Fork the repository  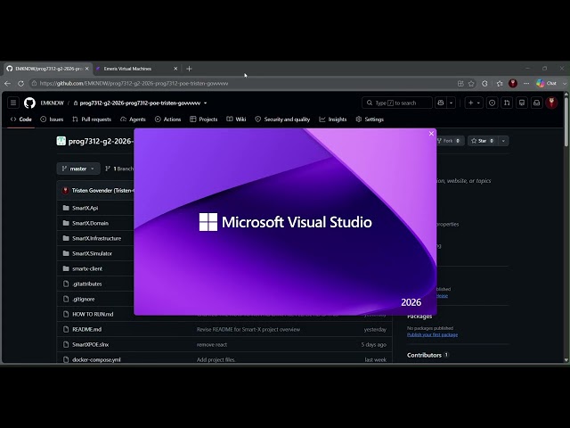pos(449,141)
